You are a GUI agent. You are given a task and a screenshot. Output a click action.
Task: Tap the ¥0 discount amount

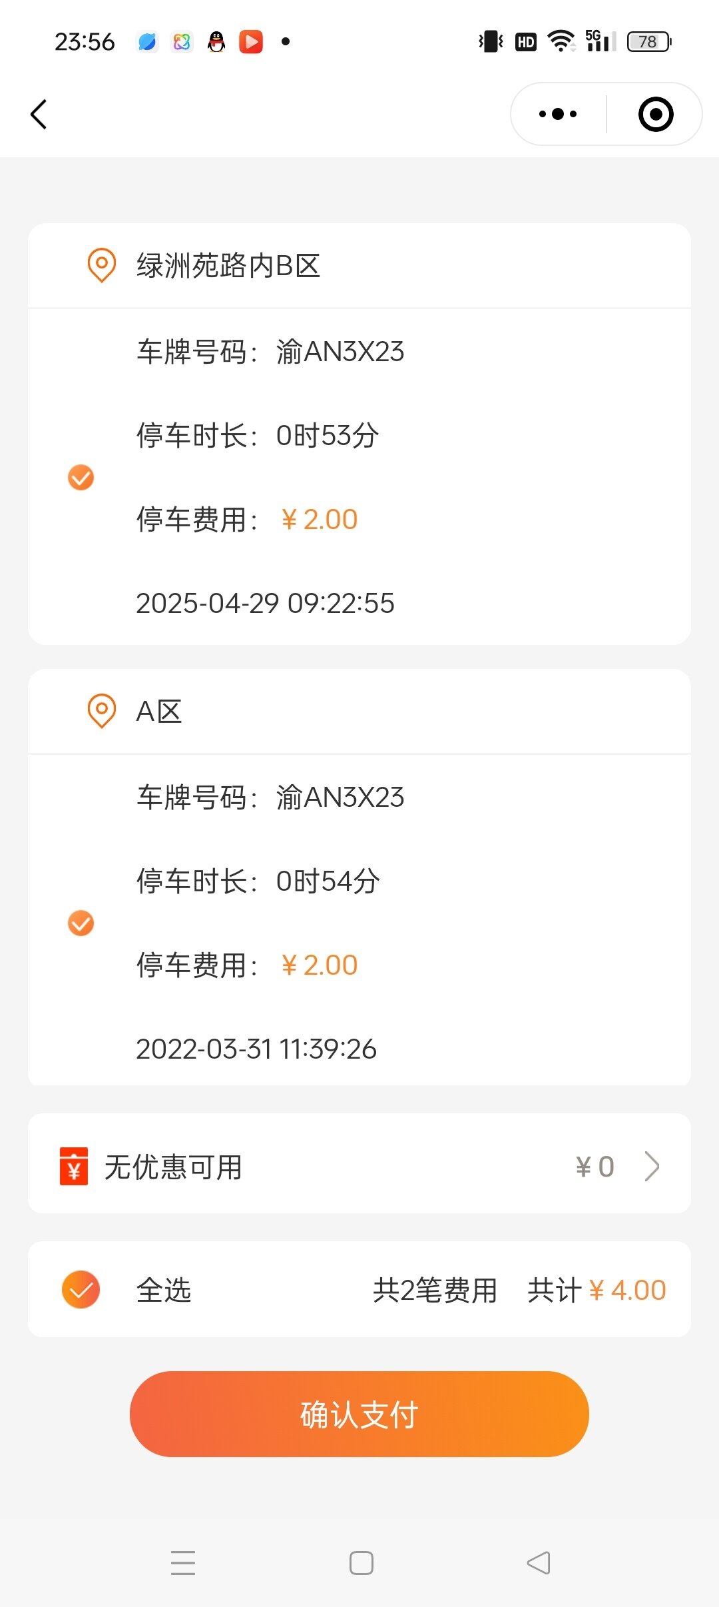595,1167
